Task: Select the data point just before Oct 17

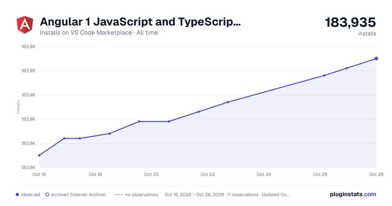Action: click(x=64, y=138)
